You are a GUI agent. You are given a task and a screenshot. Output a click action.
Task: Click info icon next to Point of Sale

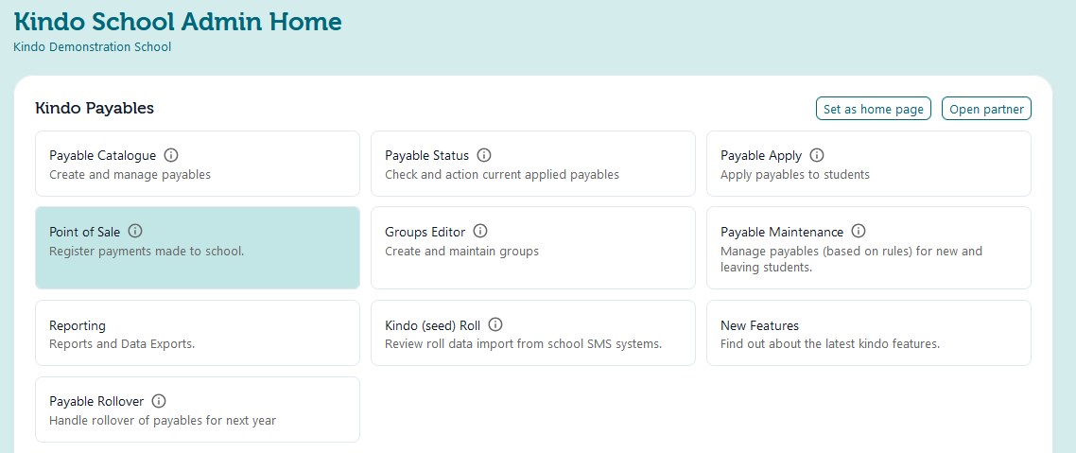[135, 232]
